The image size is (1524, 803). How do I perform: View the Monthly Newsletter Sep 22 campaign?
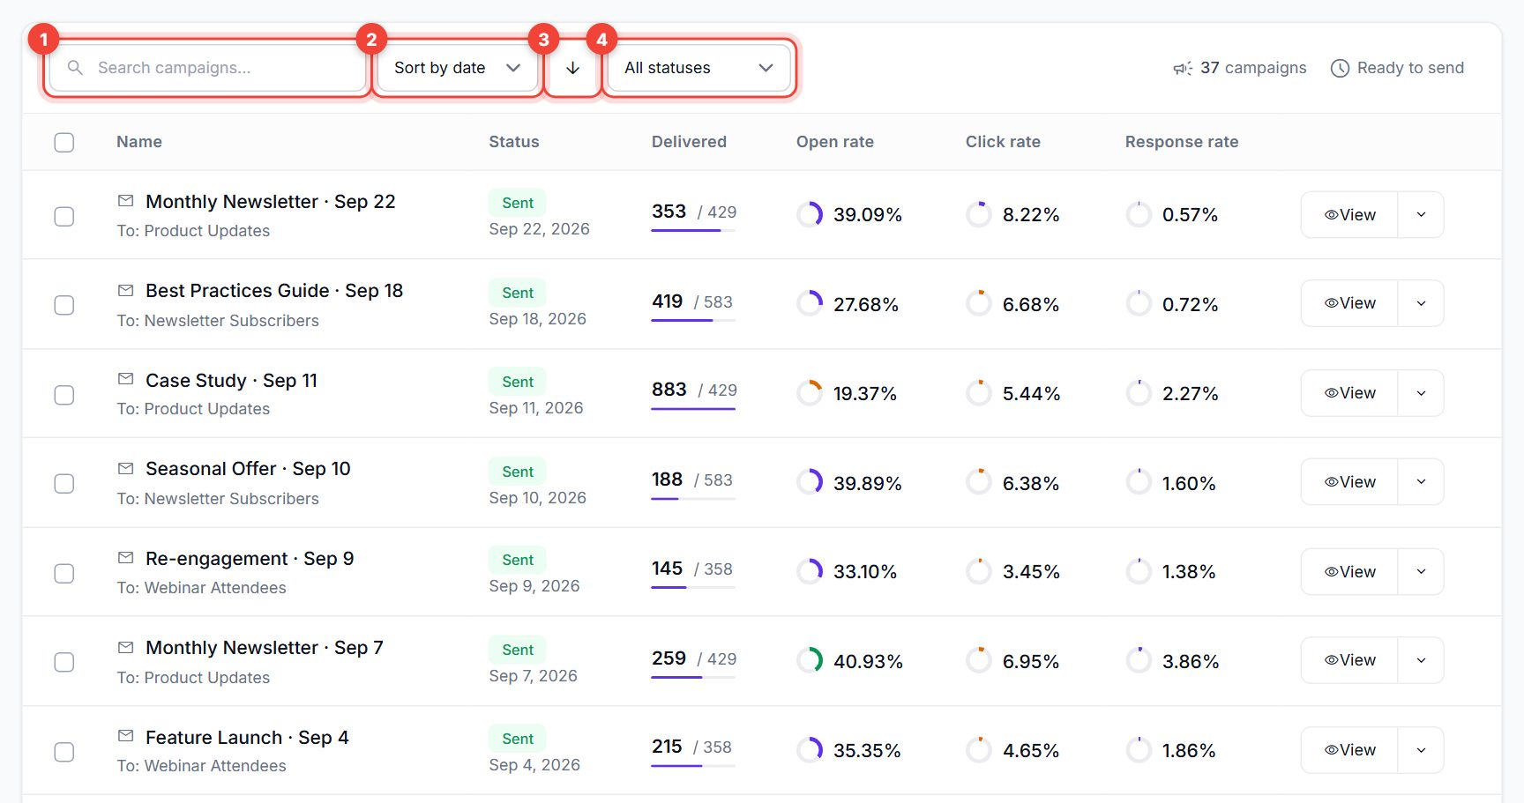point(1349,214)
